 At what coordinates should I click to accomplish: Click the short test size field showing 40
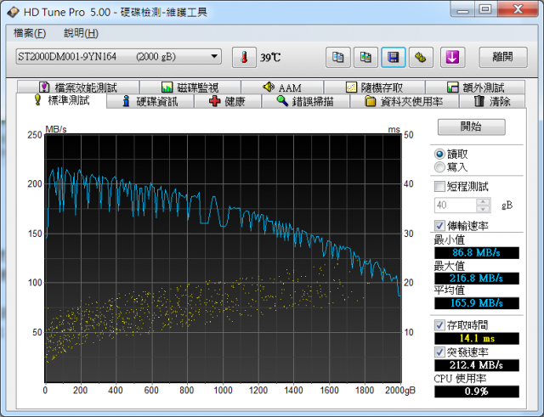[x=456, y=206]
